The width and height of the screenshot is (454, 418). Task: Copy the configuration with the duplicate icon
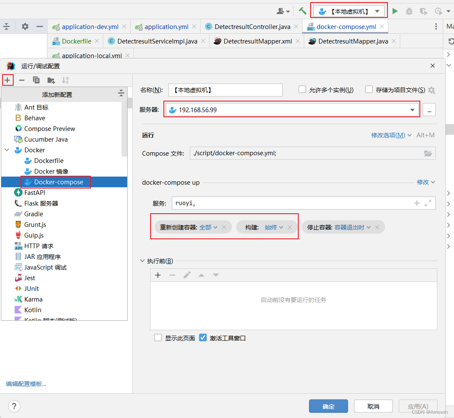pyautogui.click(x=36, y=80)
